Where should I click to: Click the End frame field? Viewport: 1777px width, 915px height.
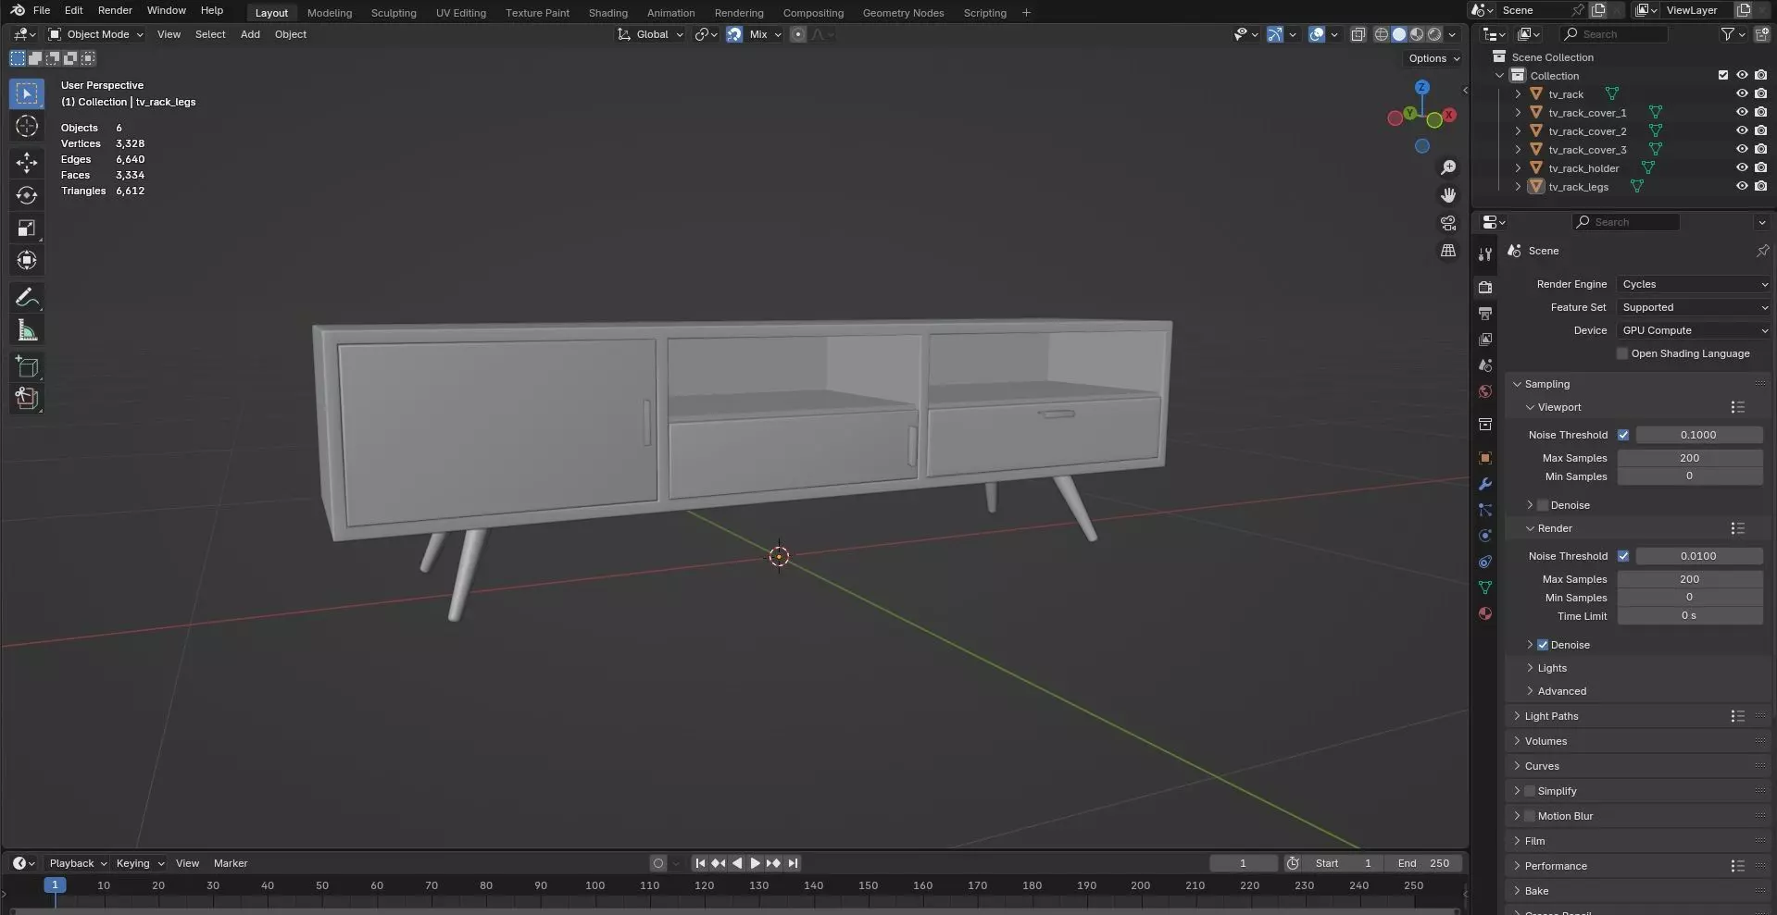point(1423,863)
